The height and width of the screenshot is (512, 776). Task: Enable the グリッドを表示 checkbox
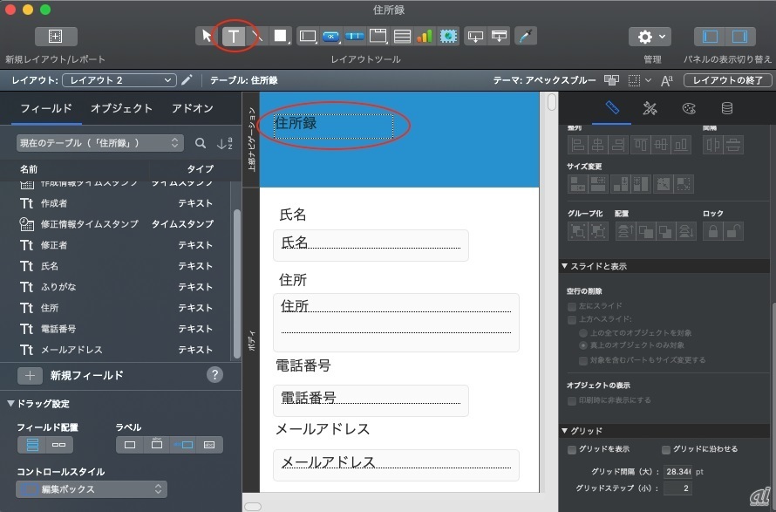coord(572,450)
